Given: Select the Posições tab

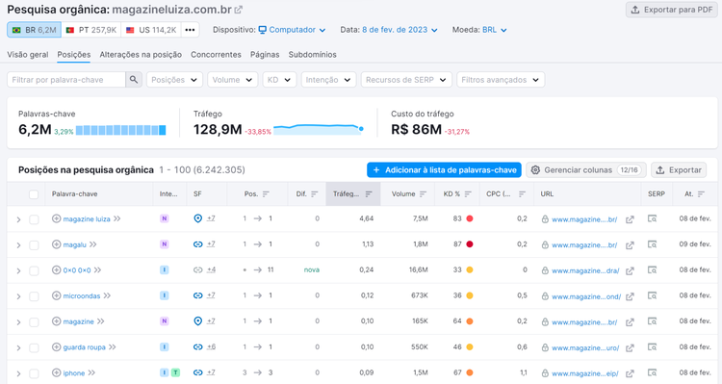Looking at the screenshot, I should [74, 54].
